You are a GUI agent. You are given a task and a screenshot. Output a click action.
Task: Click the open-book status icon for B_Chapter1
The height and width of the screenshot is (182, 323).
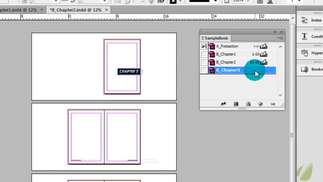263,54
